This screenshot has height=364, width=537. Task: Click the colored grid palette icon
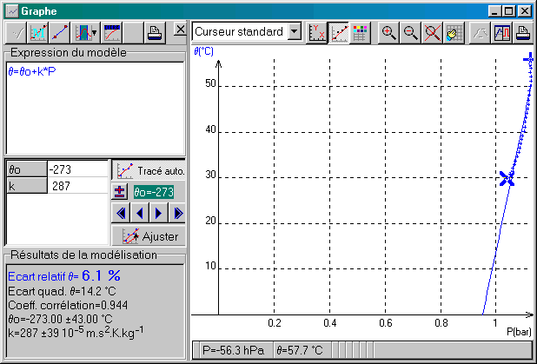(x=359, y=33)
